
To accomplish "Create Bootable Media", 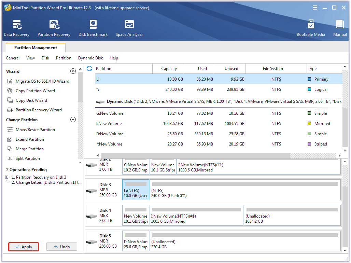I will coord(311,28).
